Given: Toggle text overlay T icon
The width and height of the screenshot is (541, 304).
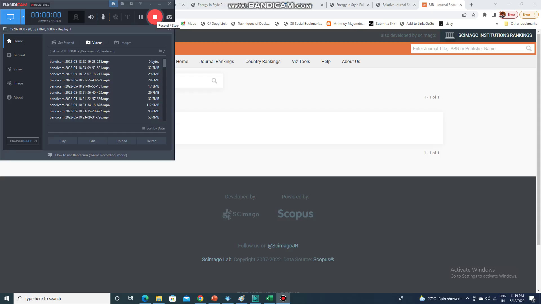Looking at the screenshot, I should (127, 17).
